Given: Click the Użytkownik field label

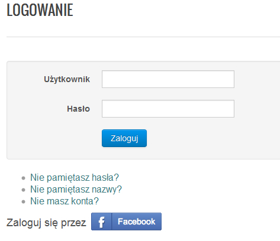Looking at the screenshot, I should coord(67,79).
